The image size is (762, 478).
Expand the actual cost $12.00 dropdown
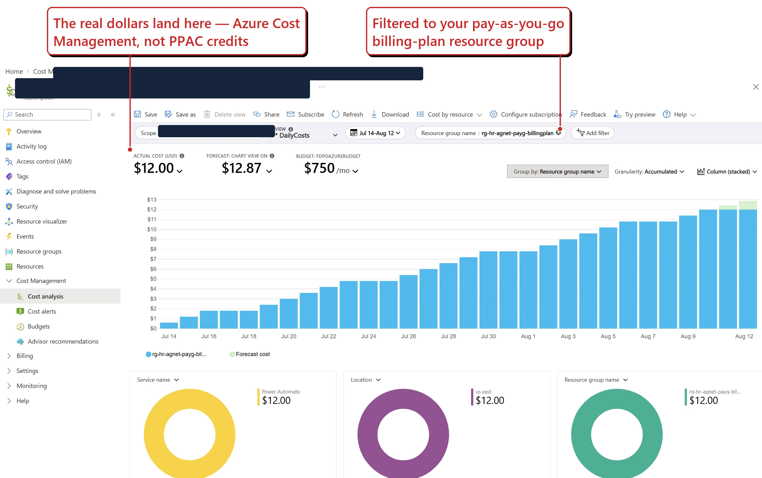180,171
